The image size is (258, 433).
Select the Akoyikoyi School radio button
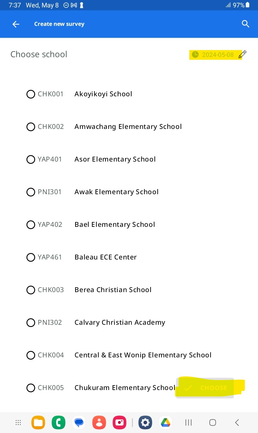[x=31, y=94]
